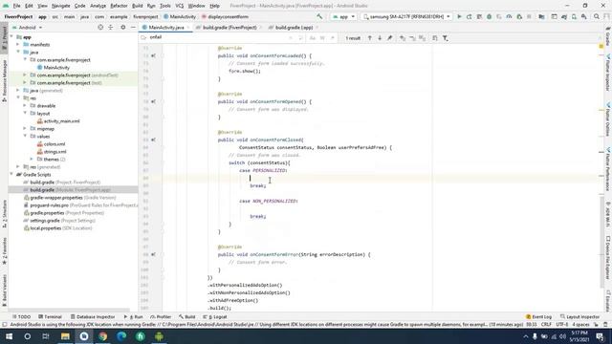Open the Project panel settings gear
612x344 pixels.
tap(123, 28)
